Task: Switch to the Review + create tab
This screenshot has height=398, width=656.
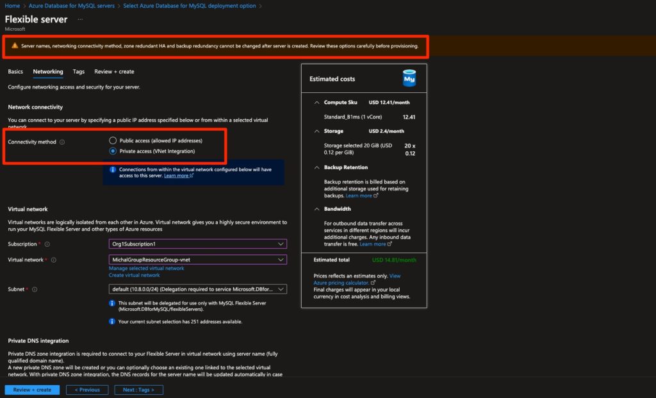Action: [x=114, y=72]
